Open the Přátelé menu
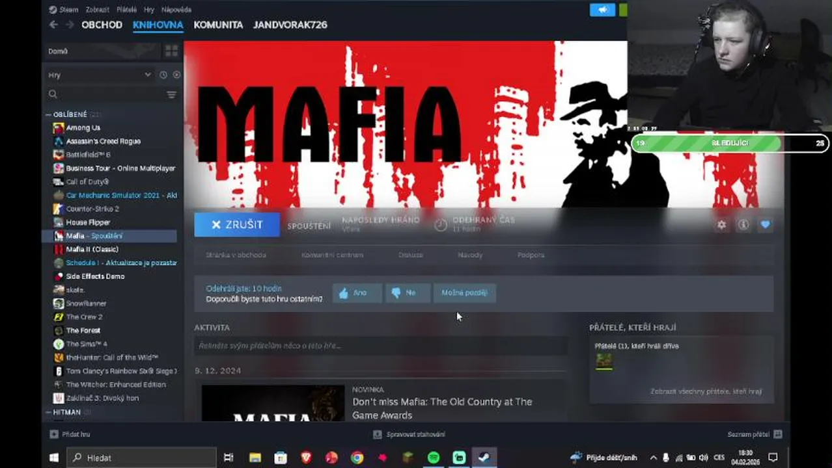The width and height of the screenshot is (832, 468). (126, 10)
